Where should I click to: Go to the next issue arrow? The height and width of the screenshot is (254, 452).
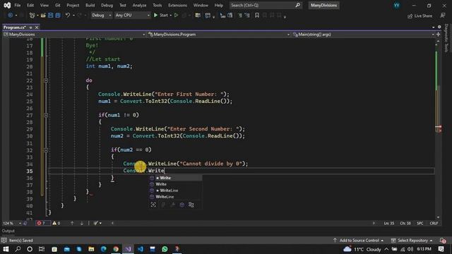point(82,223)
